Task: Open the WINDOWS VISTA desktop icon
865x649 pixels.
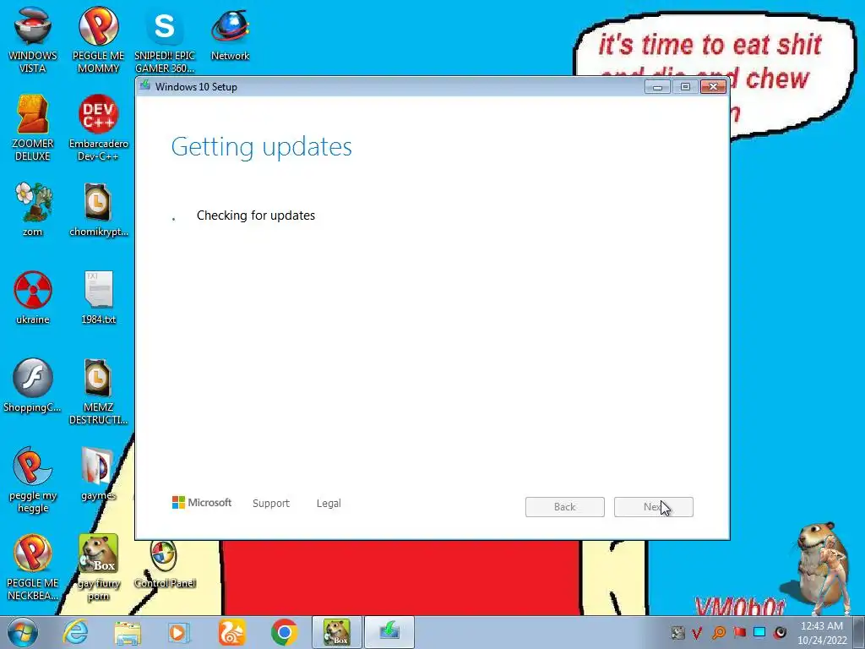Action: 33,40
